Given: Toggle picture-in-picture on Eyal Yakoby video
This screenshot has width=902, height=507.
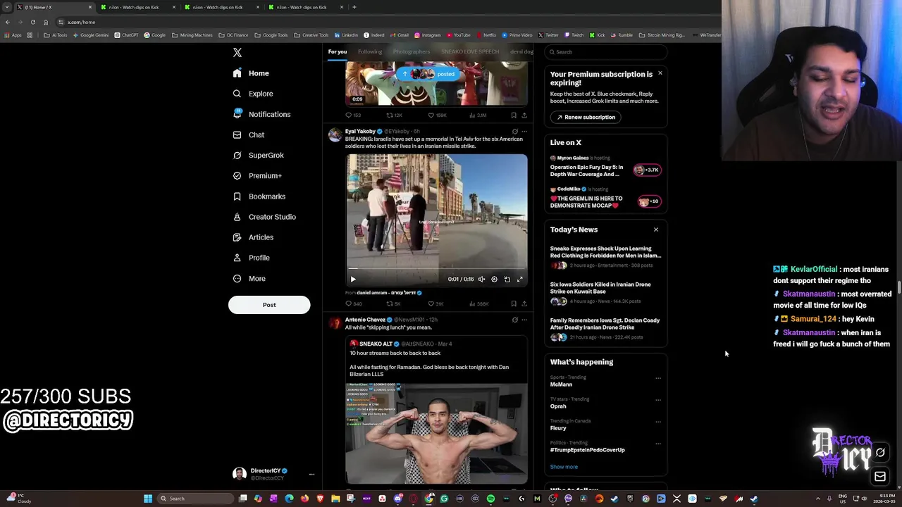Looking at the screenshot, I should (507, 280).
